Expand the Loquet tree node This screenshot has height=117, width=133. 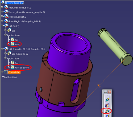[x=2, y=16]
